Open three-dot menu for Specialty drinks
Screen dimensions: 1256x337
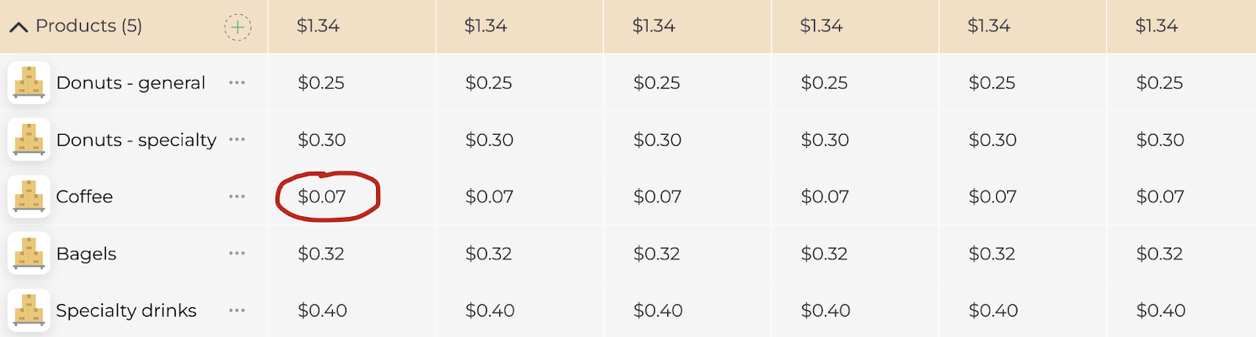(237, 310)
